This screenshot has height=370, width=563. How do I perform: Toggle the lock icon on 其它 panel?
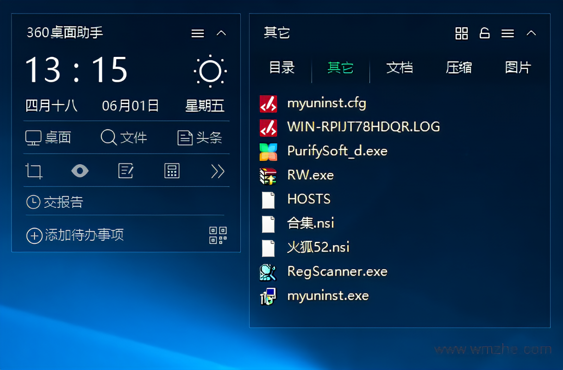coord(484,33)
